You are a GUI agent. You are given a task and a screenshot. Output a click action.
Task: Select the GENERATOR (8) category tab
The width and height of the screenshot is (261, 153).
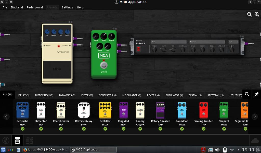click(x=108, y=95)
